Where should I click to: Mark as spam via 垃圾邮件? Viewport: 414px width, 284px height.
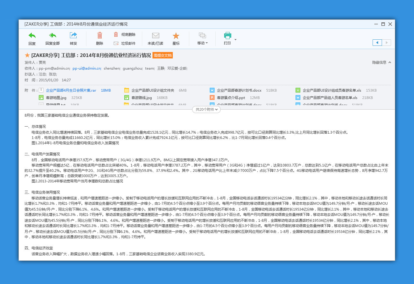[125, 43]
